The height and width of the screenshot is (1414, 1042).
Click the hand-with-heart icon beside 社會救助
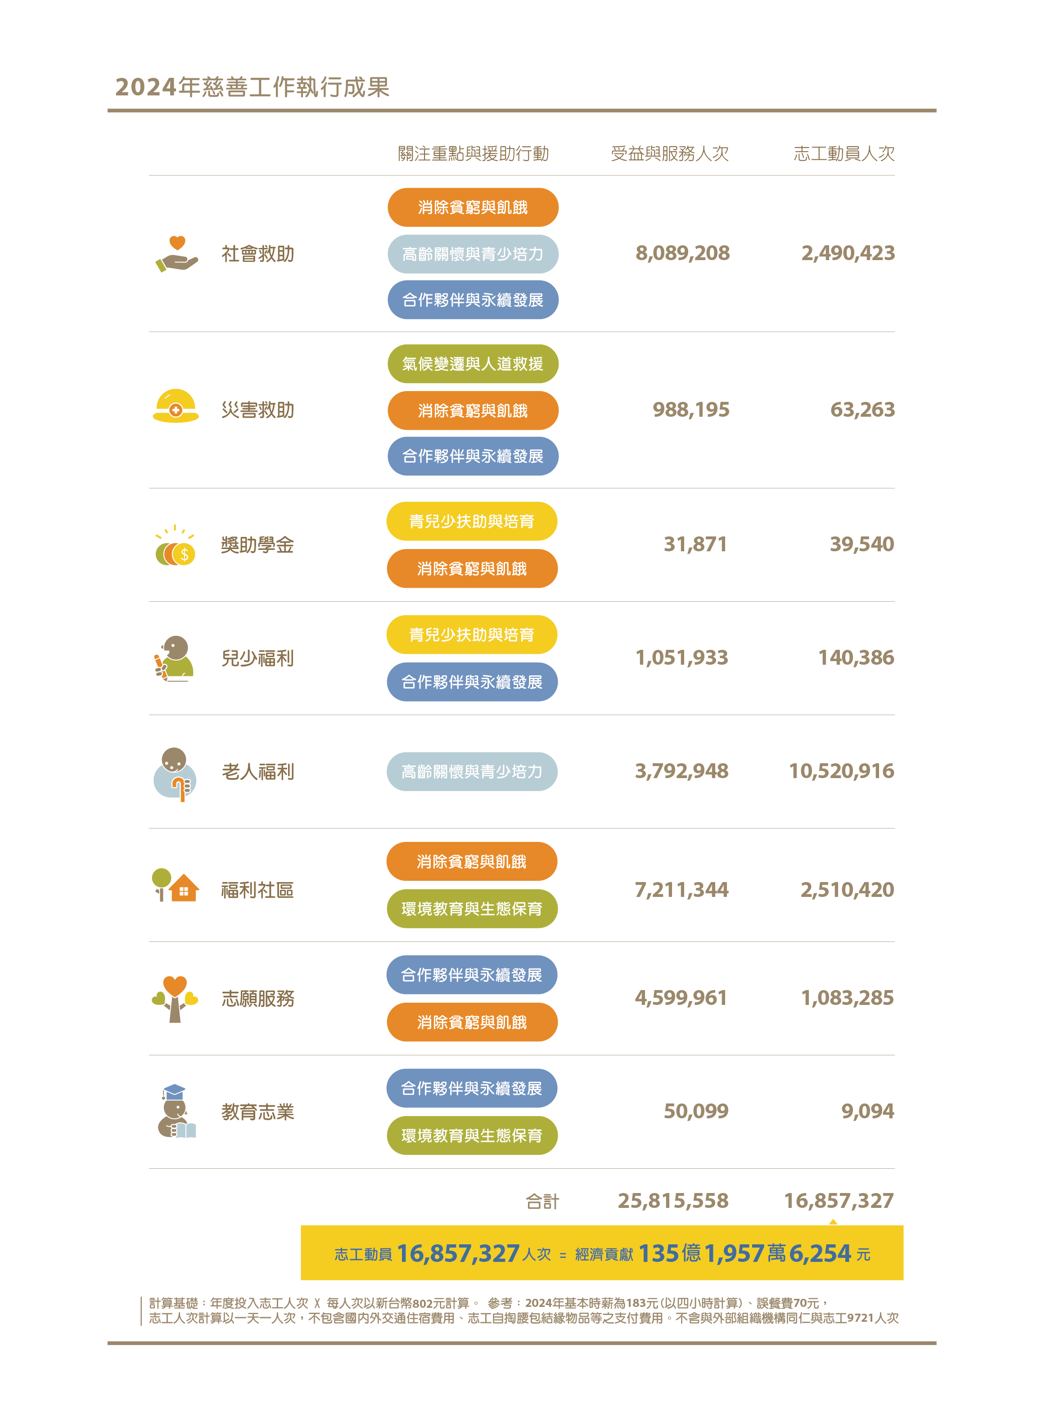176,254
